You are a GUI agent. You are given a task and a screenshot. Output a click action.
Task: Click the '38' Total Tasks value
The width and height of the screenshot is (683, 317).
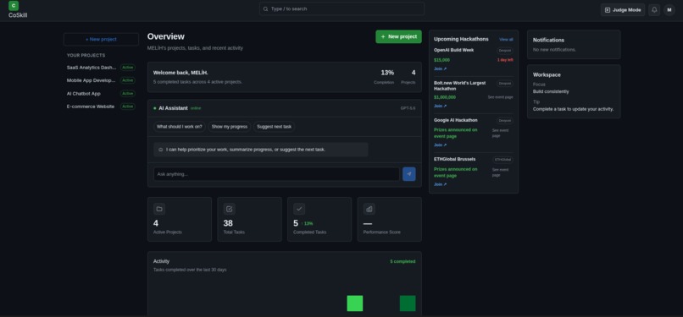228,223
